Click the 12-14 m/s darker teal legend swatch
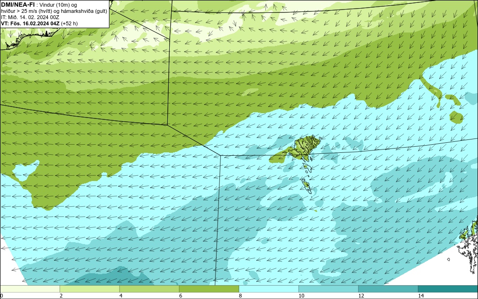 tap(388, 289)
